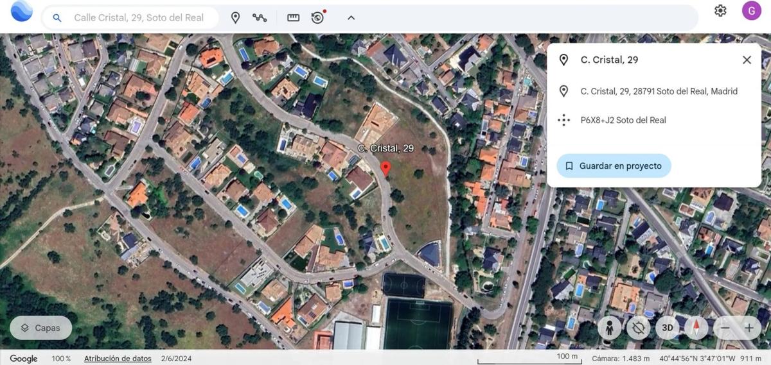Open historical imagery clock icon

[317, 18]
